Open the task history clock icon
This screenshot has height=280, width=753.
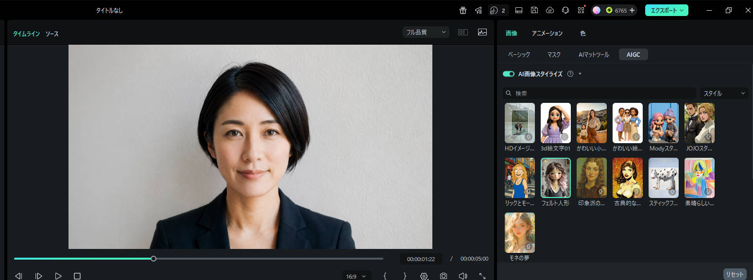494,10
